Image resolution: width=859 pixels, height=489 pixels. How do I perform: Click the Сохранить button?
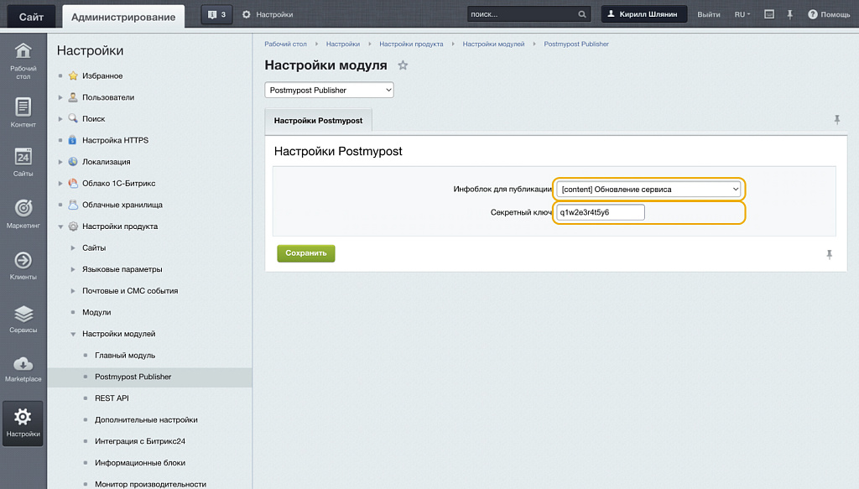coord(305,252)
